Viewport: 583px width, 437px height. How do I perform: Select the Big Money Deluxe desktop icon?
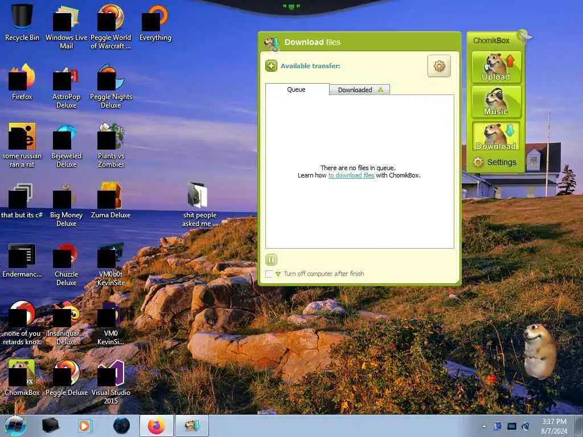(x=66, y=204)
